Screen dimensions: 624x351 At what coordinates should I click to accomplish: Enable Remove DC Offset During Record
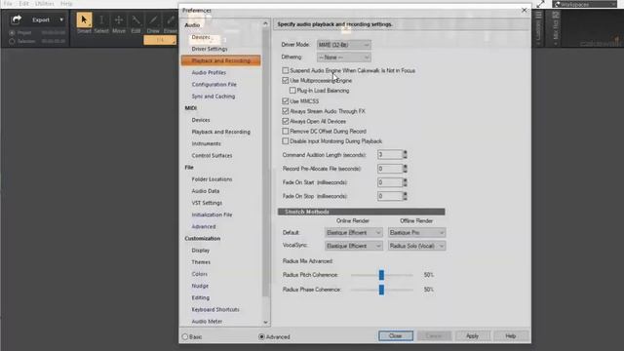pos(286,131)
